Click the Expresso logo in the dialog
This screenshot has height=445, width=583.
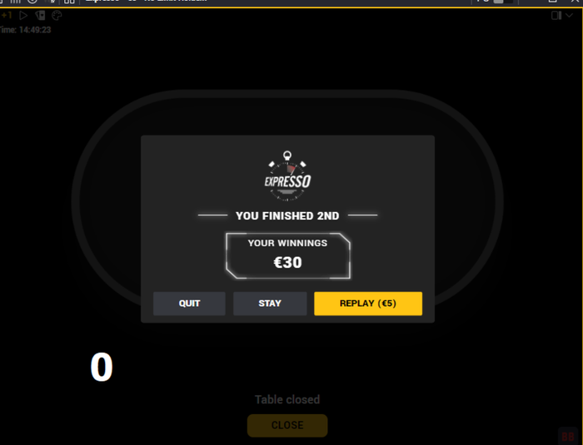(287, 176)
